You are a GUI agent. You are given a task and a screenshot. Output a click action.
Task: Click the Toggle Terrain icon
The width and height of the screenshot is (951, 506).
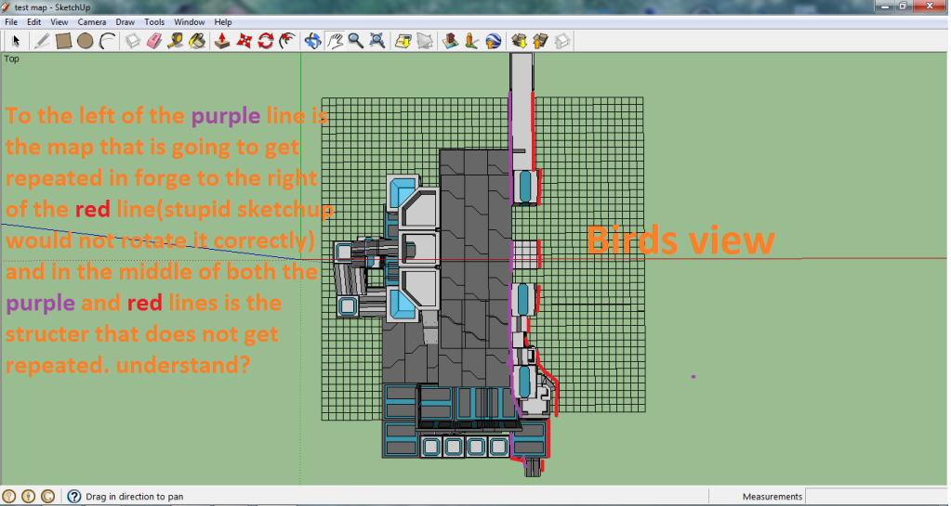click(x=425, y=41)
